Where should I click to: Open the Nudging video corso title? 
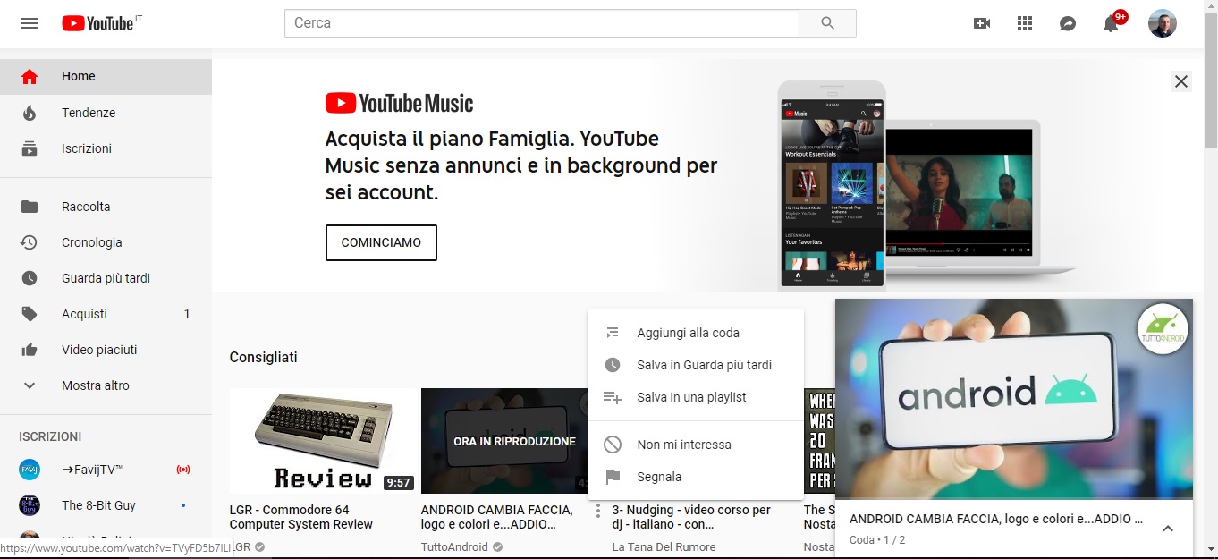point(691,517)
